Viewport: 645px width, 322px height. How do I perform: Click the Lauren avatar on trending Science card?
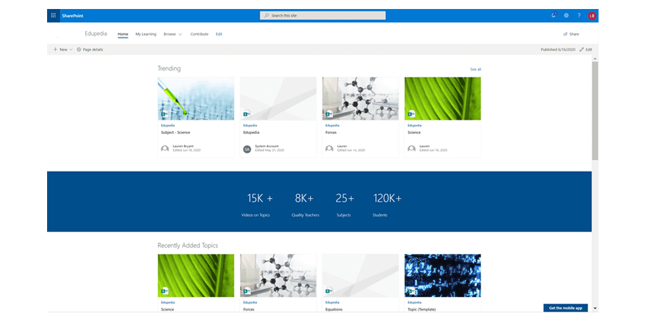[412, 149]
